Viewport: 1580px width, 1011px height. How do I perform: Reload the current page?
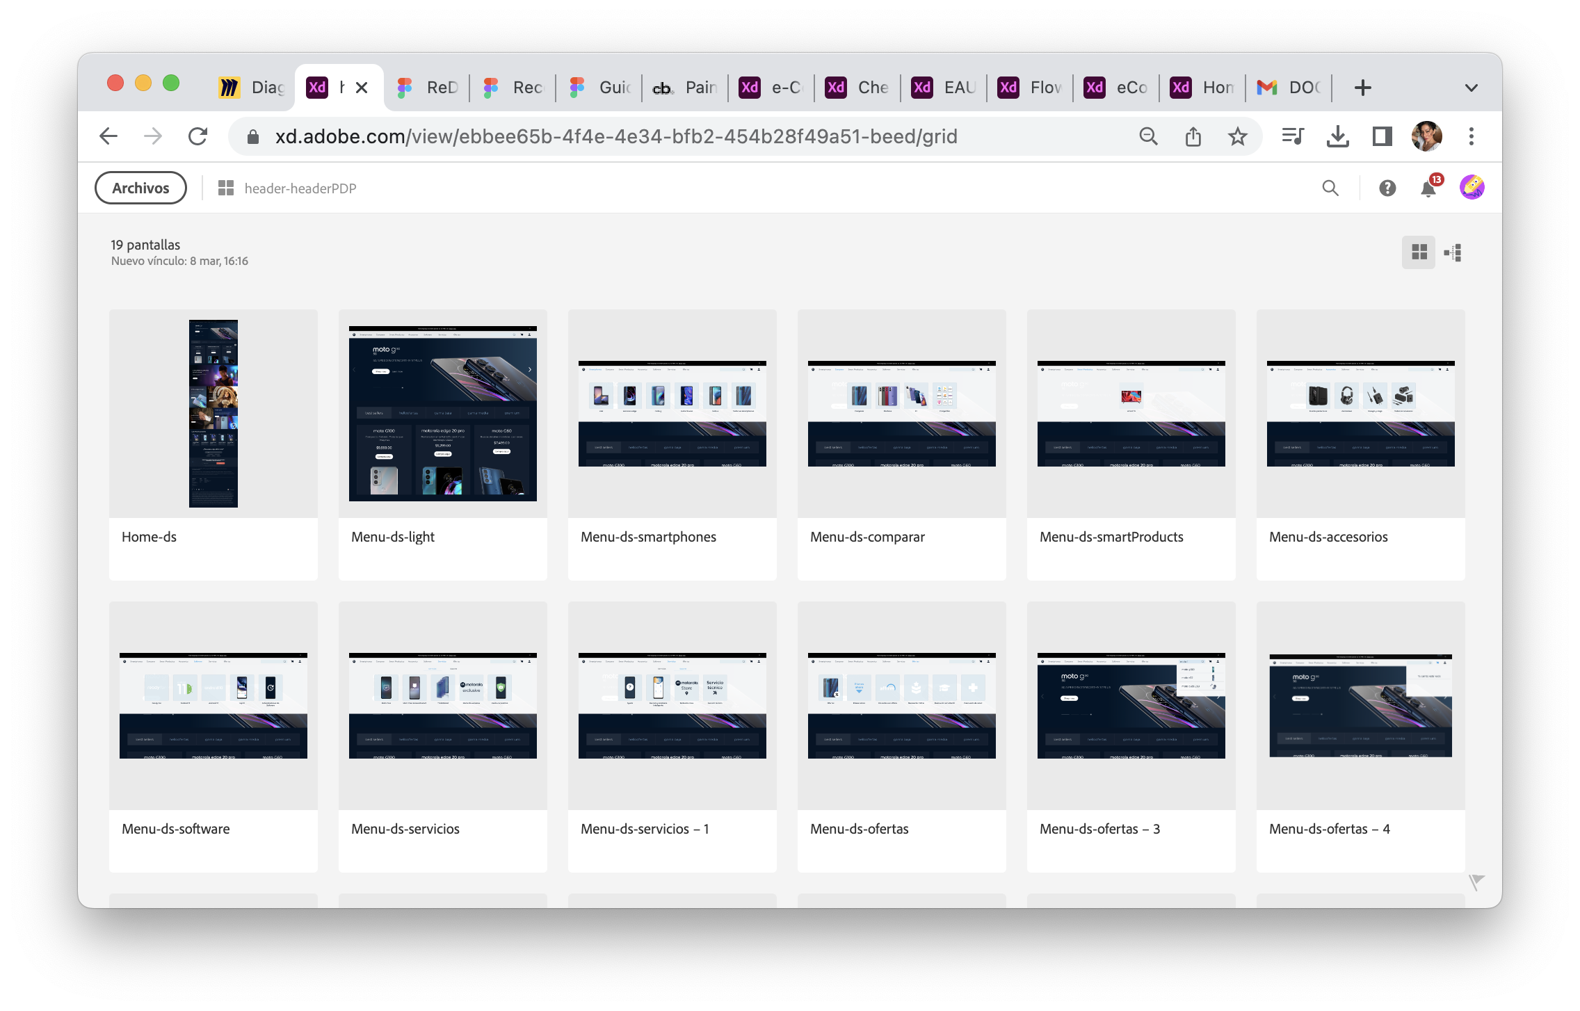click(x=198, y=136)
